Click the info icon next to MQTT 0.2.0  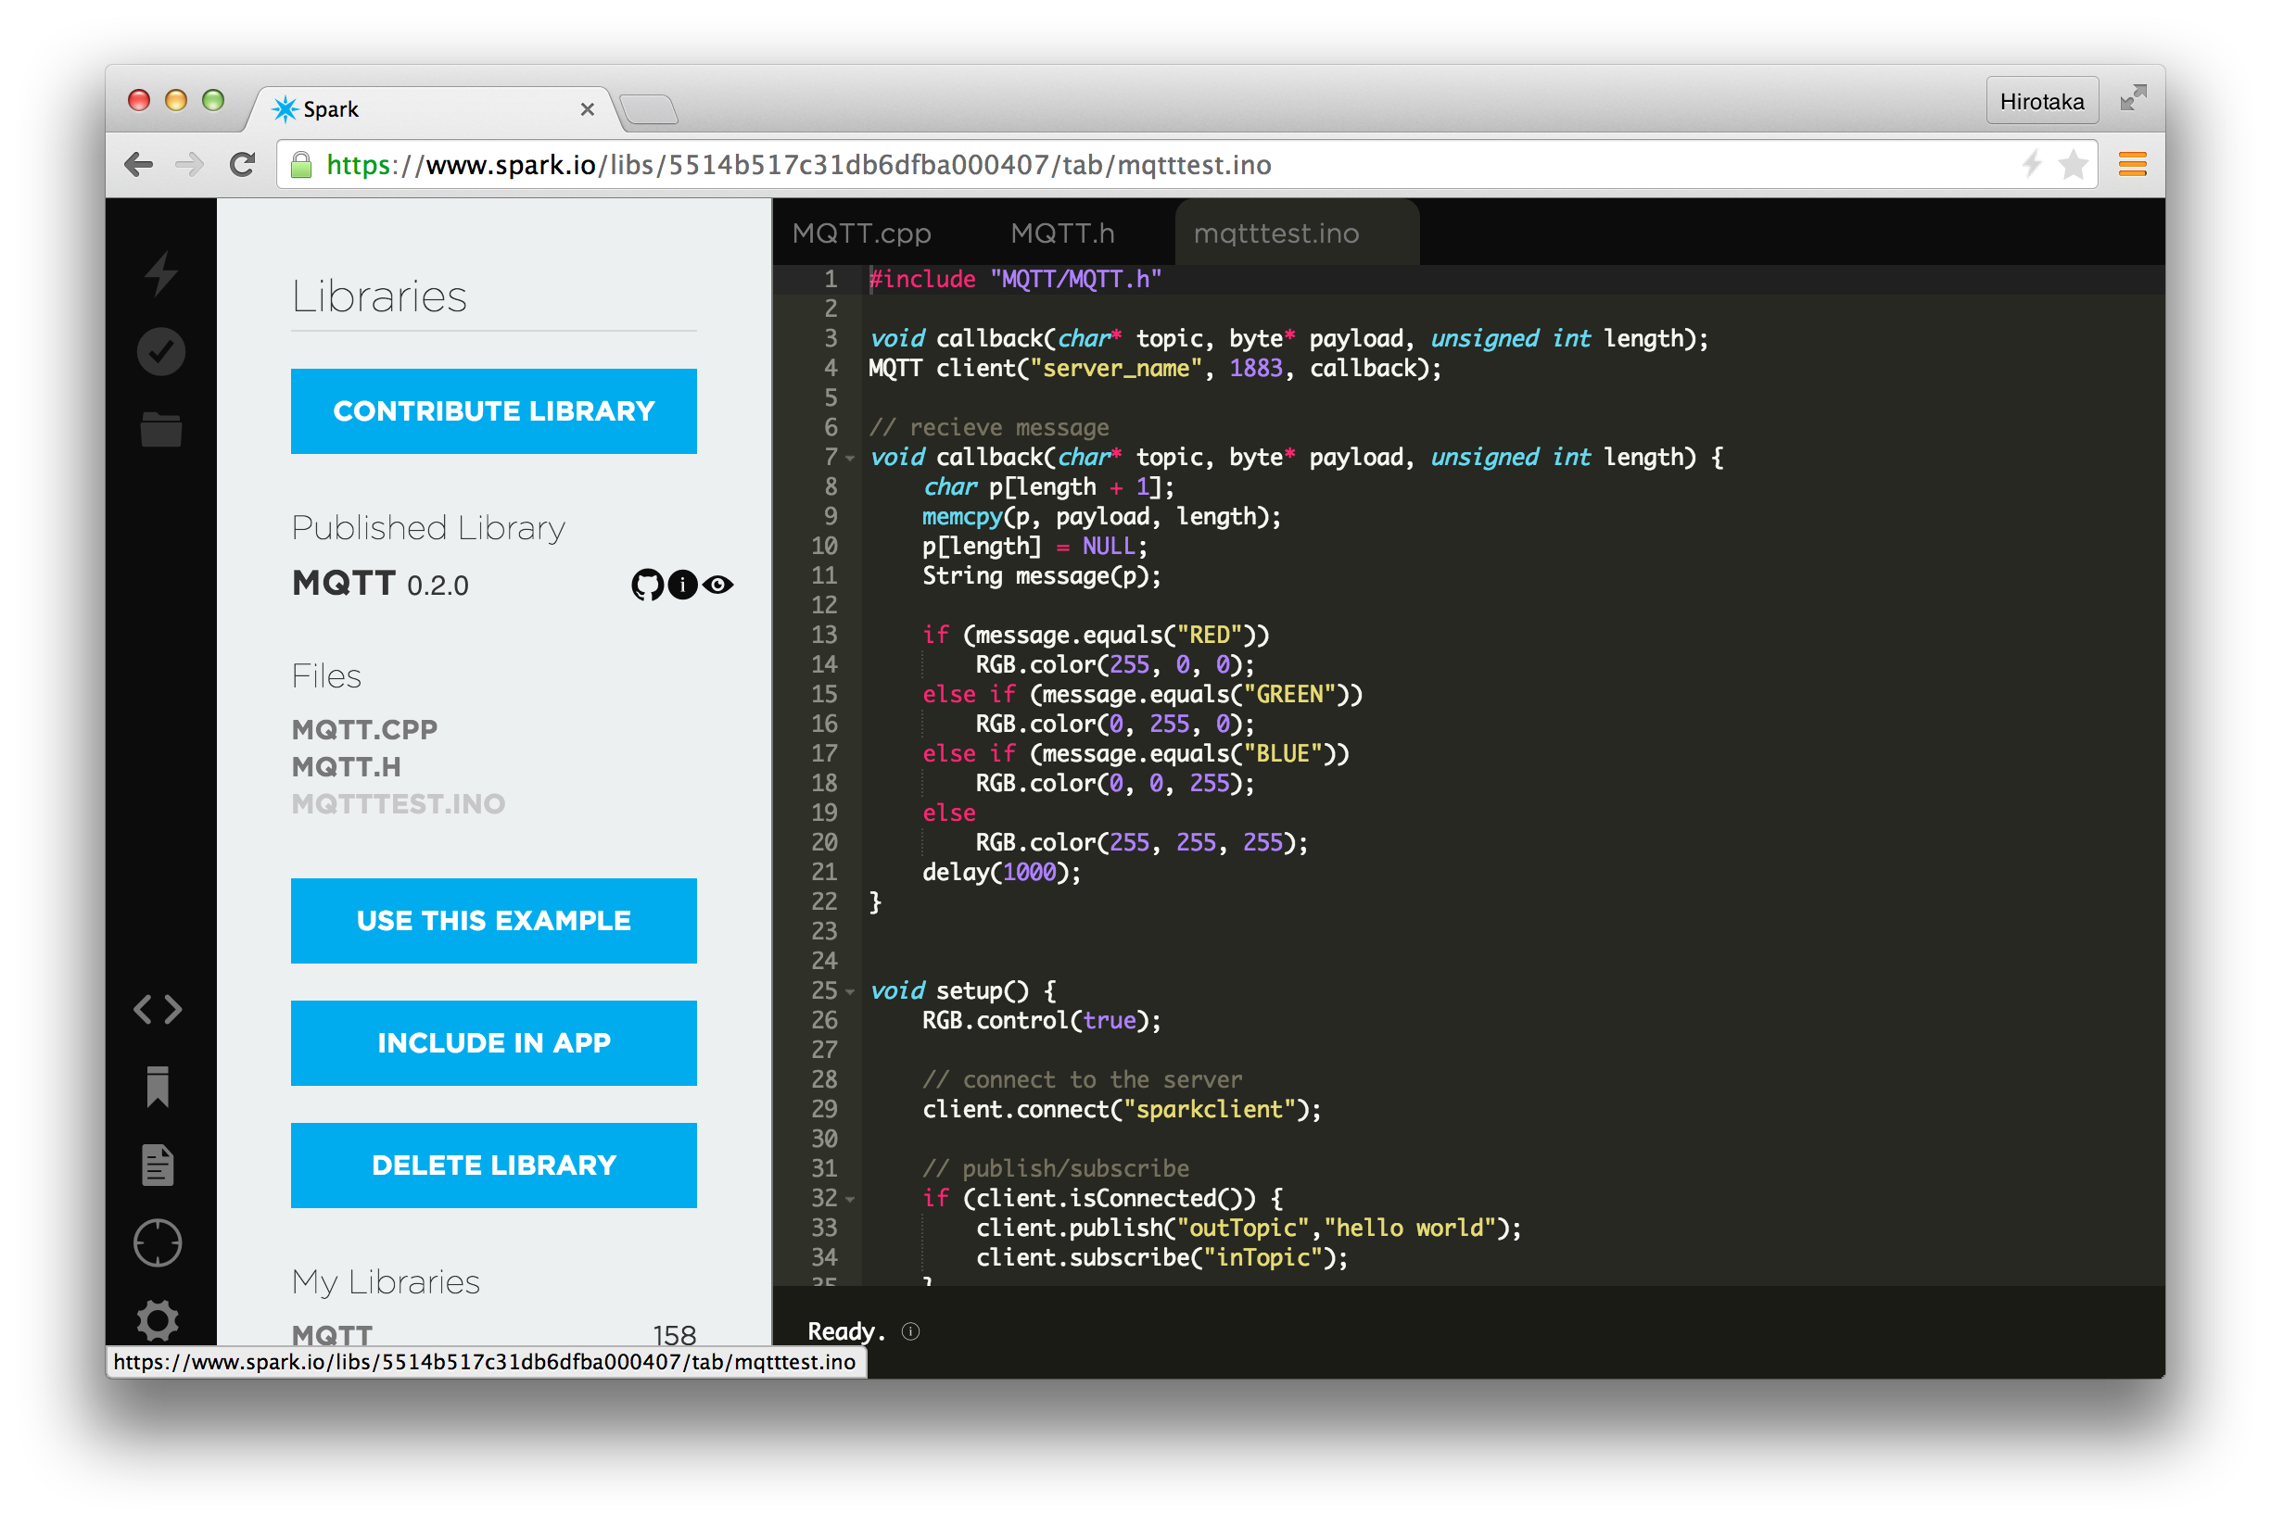click(x=682, y=585)
